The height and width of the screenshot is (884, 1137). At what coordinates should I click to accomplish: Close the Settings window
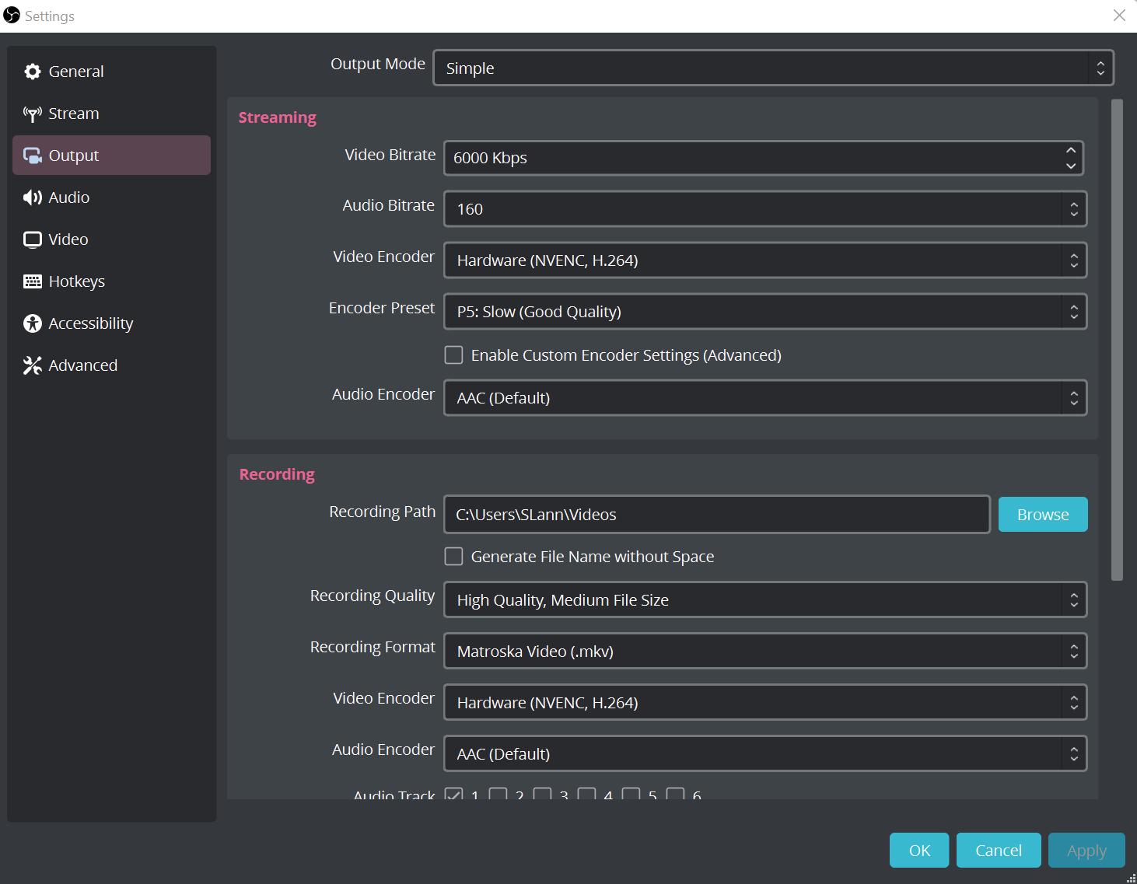coord(1119,16)
